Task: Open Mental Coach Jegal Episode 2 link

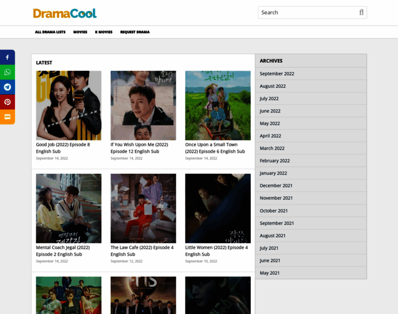Action: [63, 251]
